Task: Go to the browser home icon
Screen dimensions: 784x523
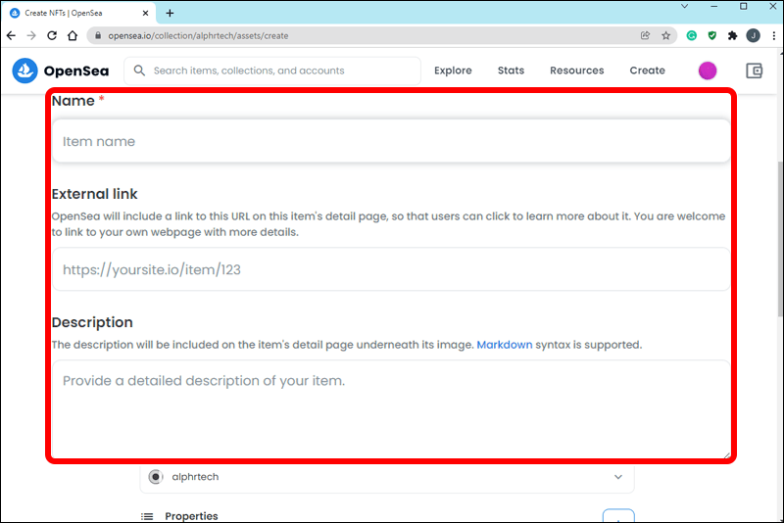Action: click(73, 35)
